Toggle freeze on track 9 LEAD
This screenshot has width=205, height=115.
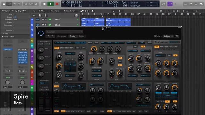coord(50,19)
